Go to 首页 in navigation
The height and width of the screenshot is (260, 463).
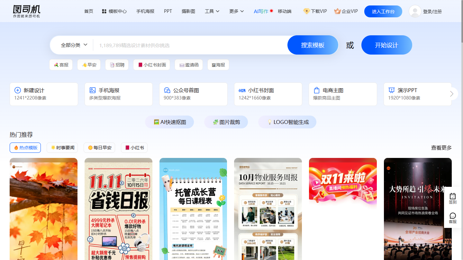coord(89,11)
